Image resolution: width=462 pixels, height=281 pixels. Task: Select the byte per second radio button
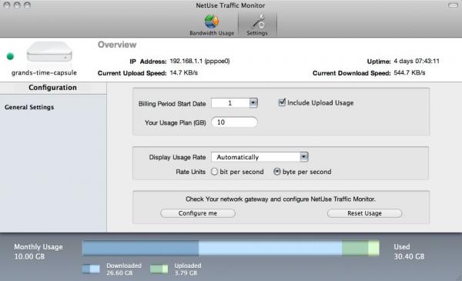click(x=277, y=172)
